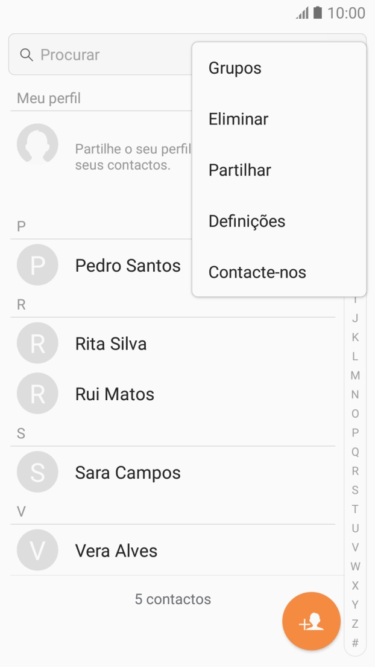
Task: Tap Vera Alves's contact avatar
Action: (37, 550)
